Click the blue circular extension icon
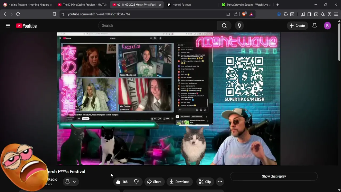 [279, 14]
